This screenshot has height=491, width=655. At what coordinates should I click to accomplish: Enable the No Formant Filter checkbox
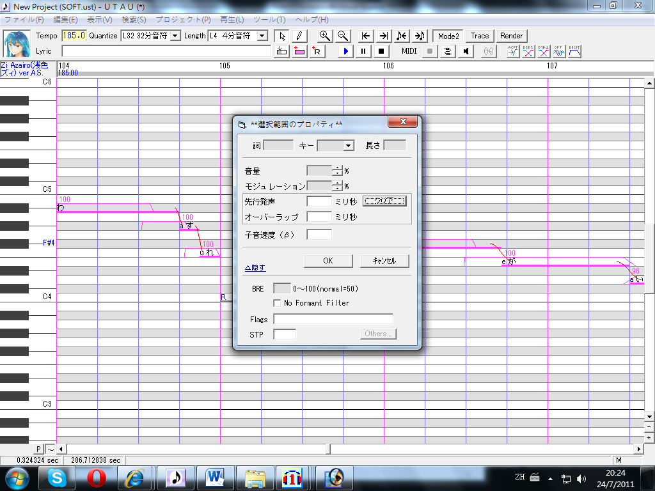[x=276, y=303]
